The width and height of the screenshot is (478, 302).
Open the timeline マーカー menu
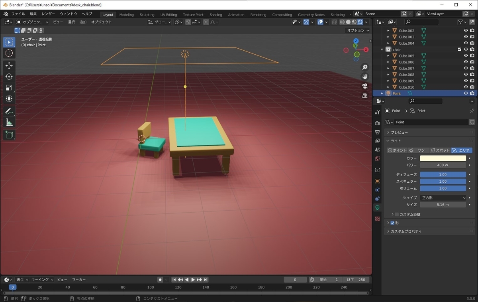coord(79,280)
